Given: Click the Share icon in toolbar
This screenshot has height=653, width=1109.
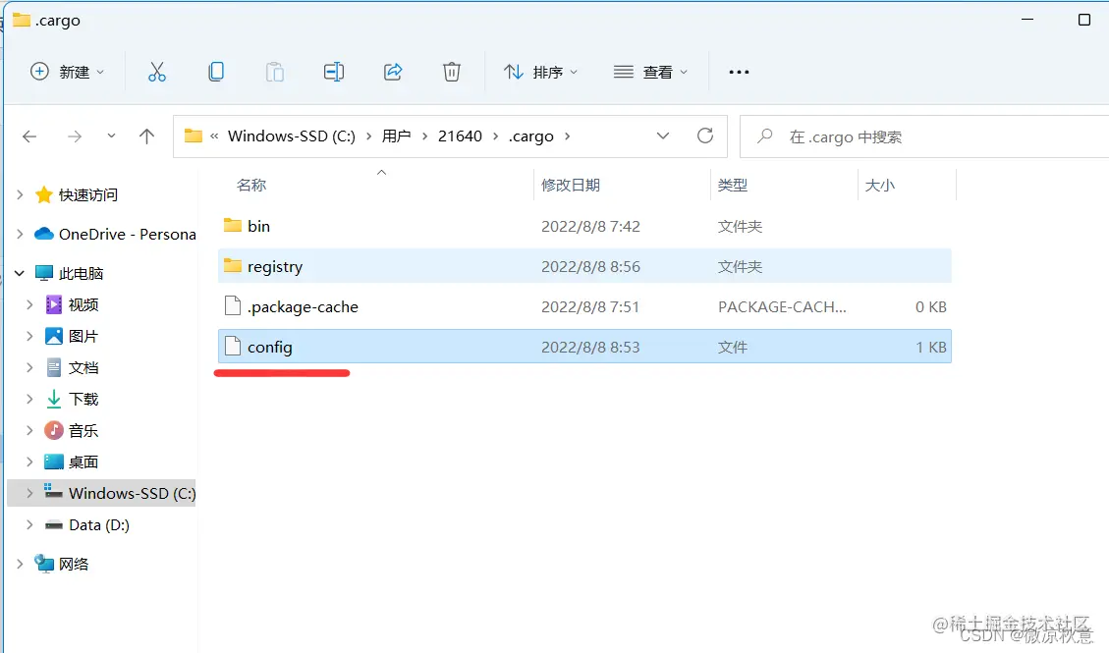Looking at the screenshot, I should pyautogui.click(x=393, y=72).
